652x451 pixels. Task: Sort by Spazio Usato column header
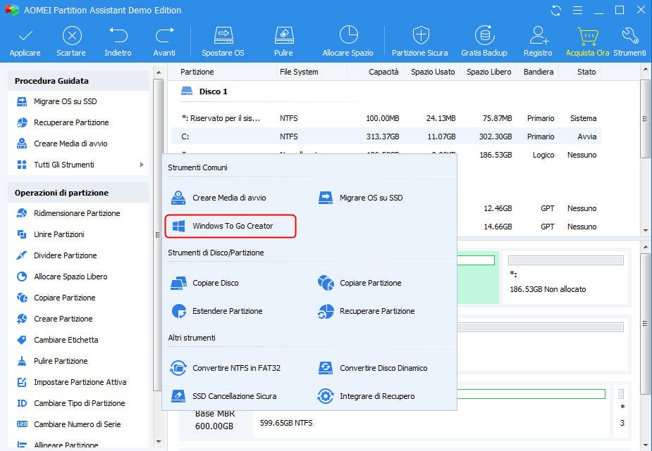(x=433, y=72)
